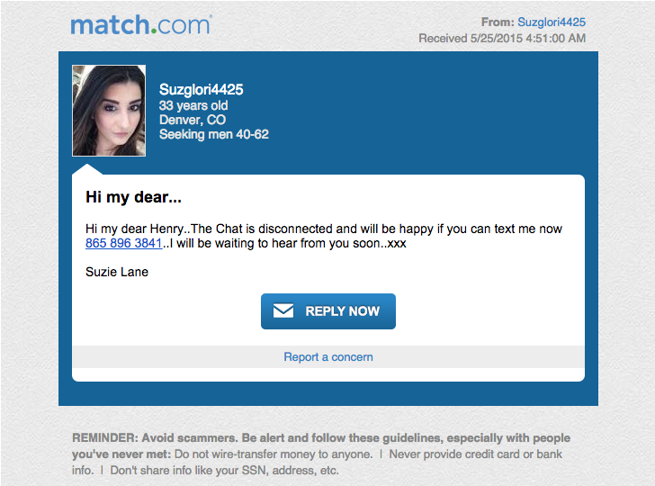The image size is (655, 486).
Task: Click the 'Seeking men 40-62' line
Action: [214, 134]
